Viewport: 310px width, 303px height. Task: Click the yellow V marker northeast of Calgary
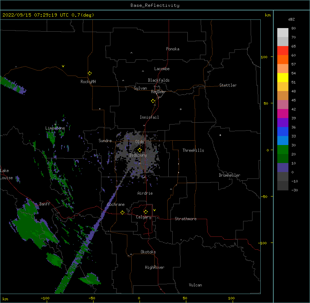154,210
